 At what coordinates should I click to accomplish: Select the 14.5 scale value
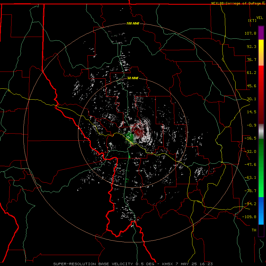[252, 112]
